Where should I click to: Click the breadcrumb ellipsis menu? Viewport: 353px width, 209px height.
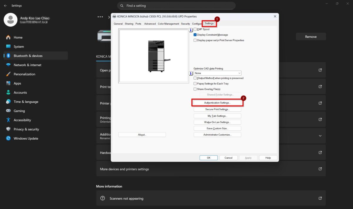100,17
